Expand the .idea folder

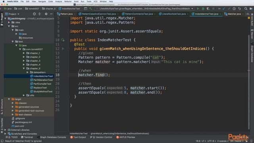point(9,22)
